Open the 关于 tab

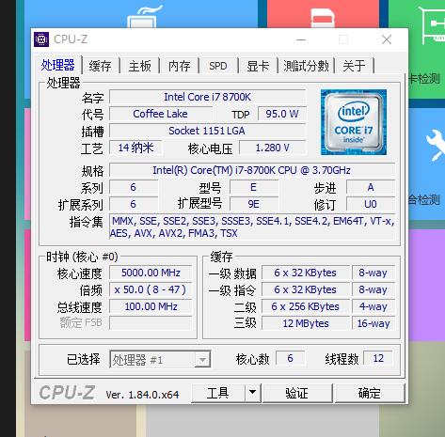point(354,66)
